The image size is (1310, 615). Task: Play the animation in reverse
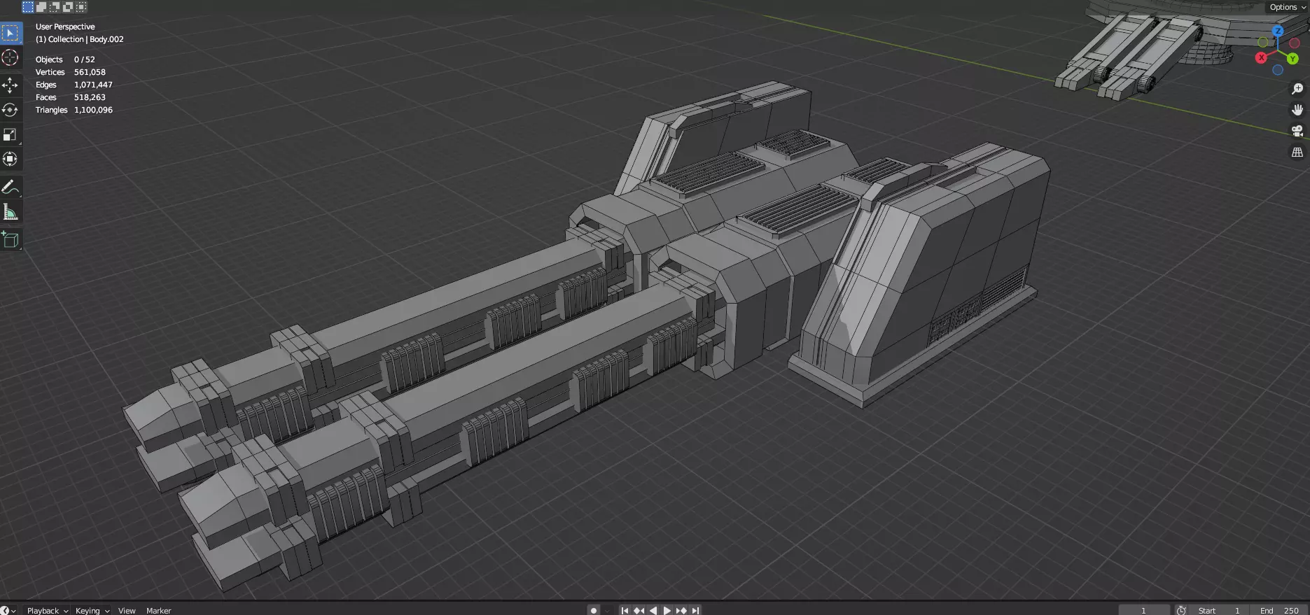[x=653, y=610]
